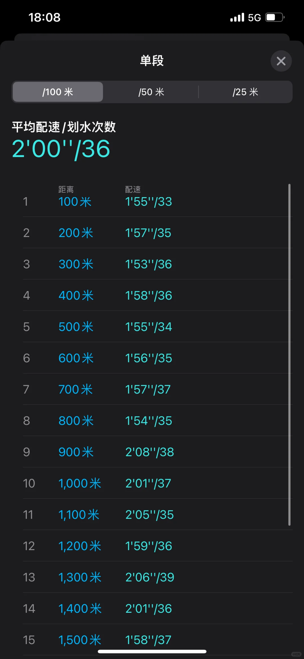This screenshot has width=304, height=659.
Task: Tap the average pace value 2'00''/36
Action: pos(61,149)
